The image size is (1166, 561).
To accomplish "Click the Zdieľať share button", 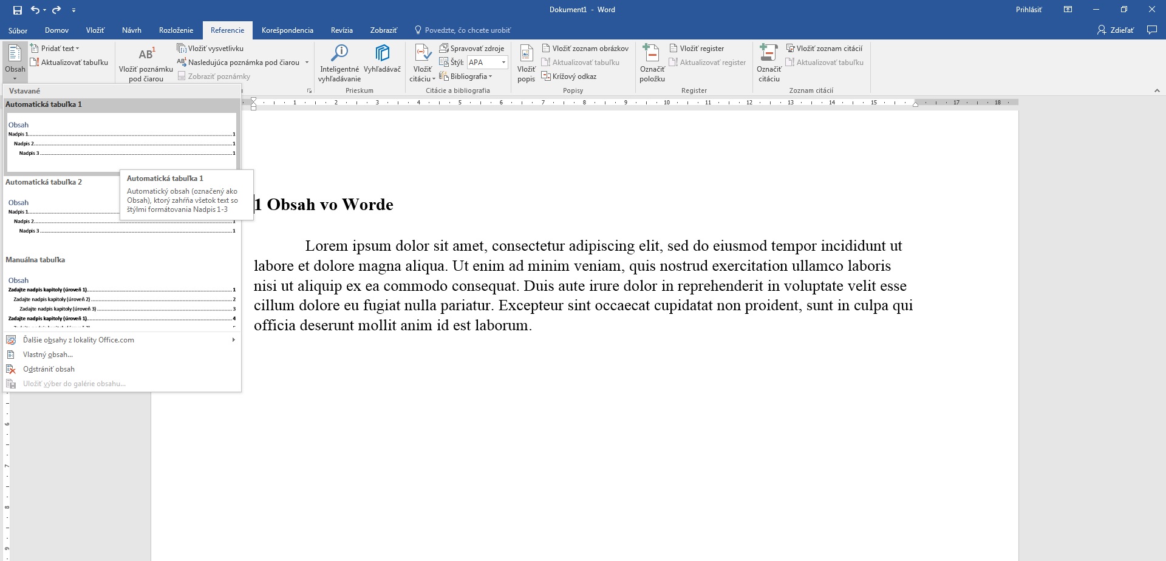I will (x=1116, y=30).
